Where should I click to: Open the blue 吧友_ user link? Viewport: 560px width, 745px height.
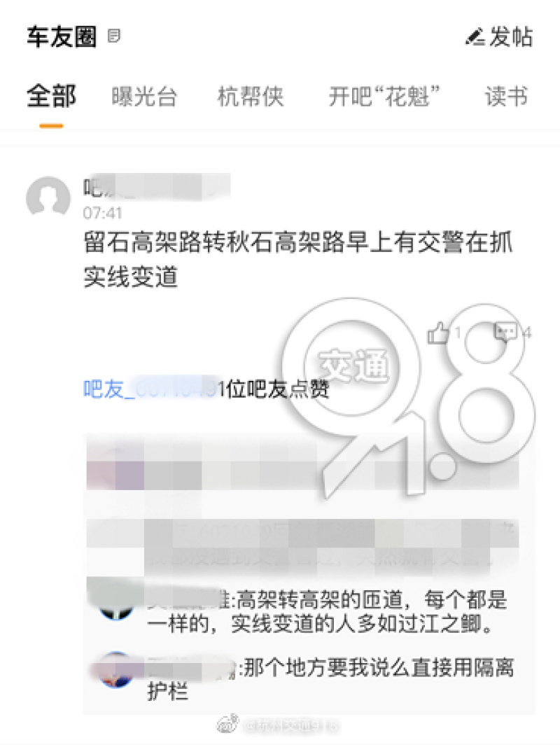pos(150,389)
